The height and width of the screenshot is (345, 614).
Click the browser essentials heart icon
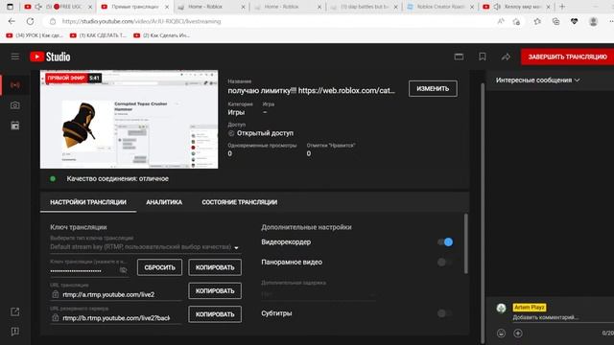pyautogui.click(x=575, y=21)
